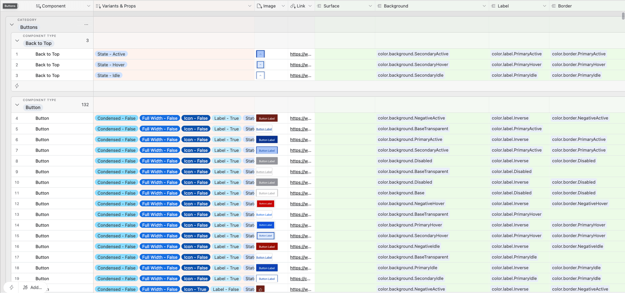Click the Border column lookup icon
625x293 pixels.
(x=553, y=6)
